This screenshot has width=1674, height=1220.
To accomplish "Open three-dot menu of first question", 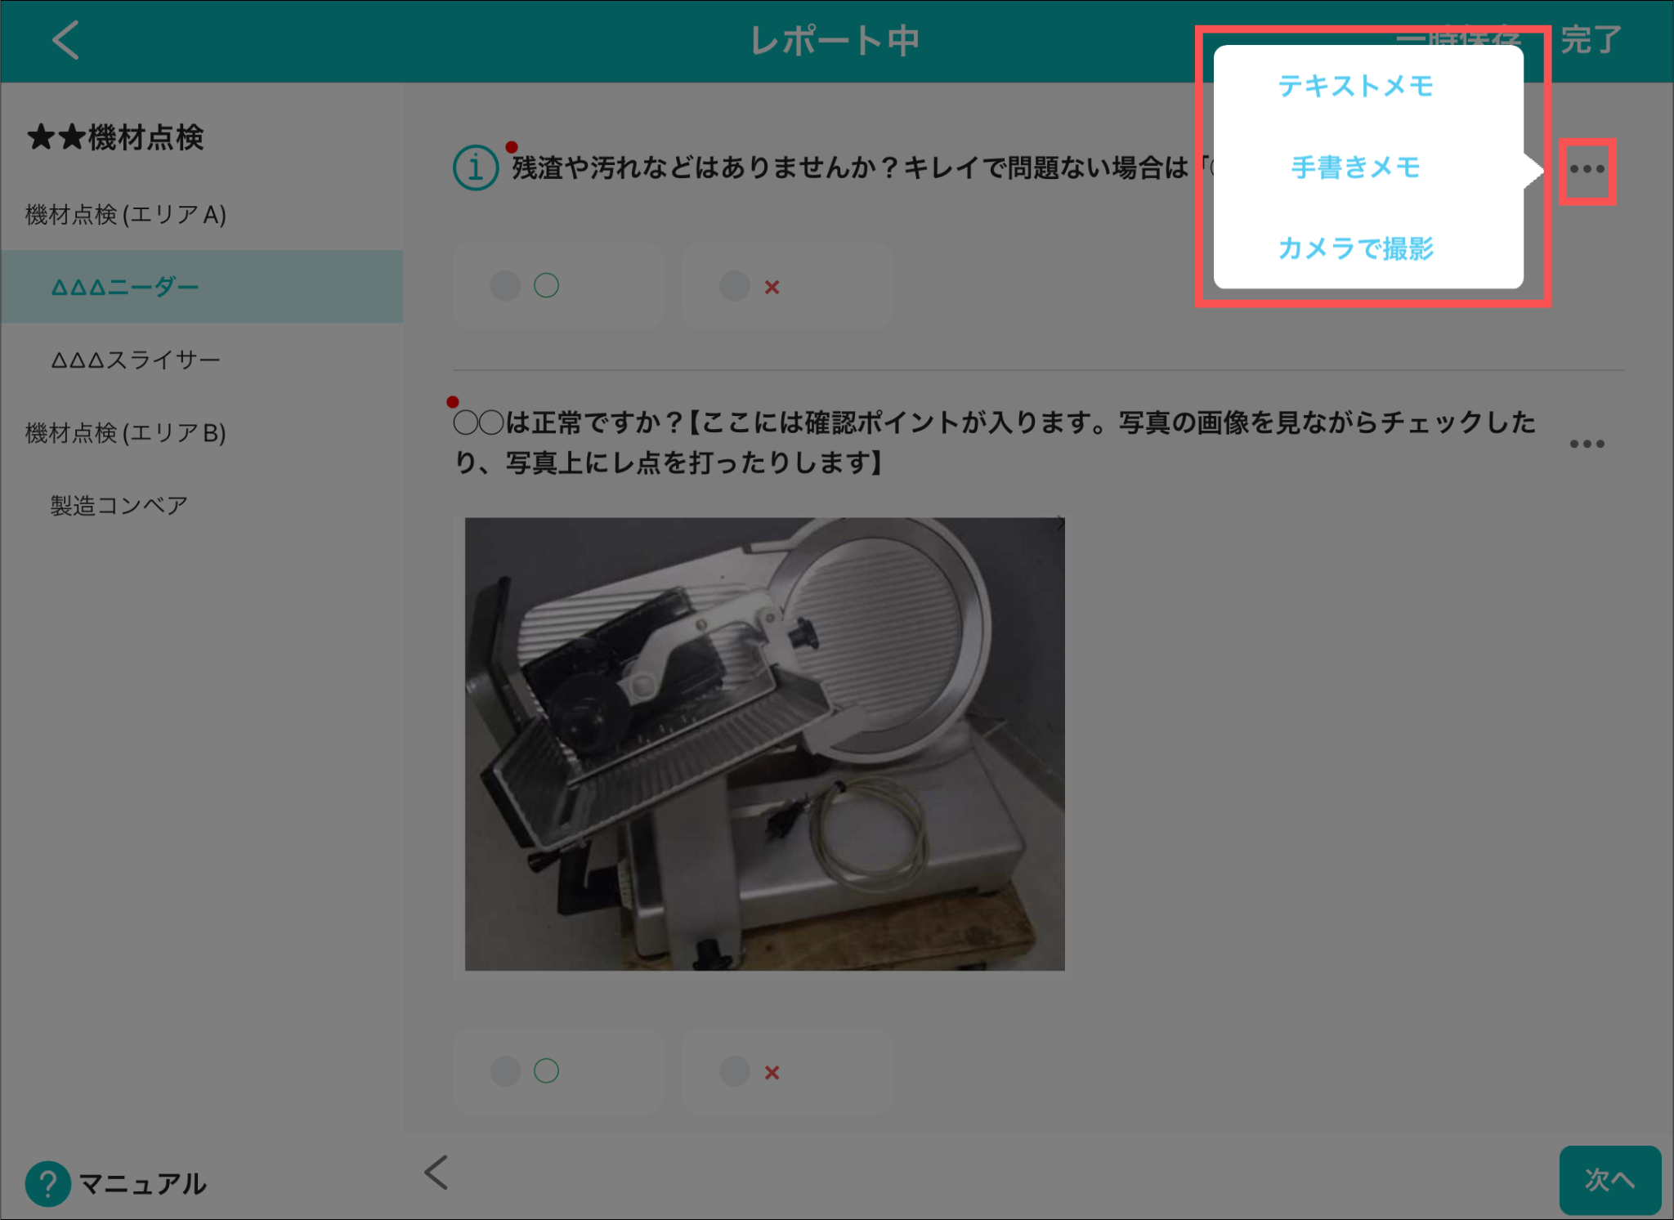I will (1587, 170).
